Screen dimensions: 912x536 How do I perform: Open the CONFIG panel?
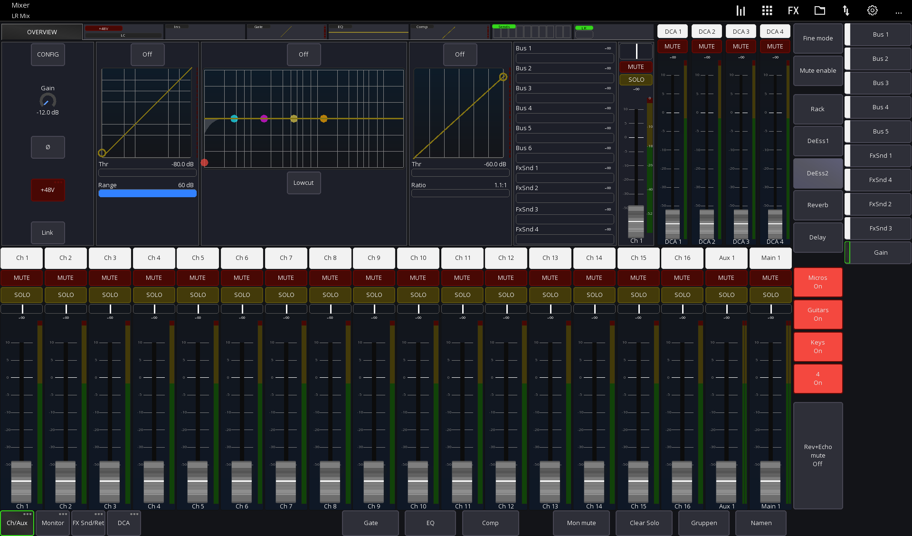click(47, 54)
